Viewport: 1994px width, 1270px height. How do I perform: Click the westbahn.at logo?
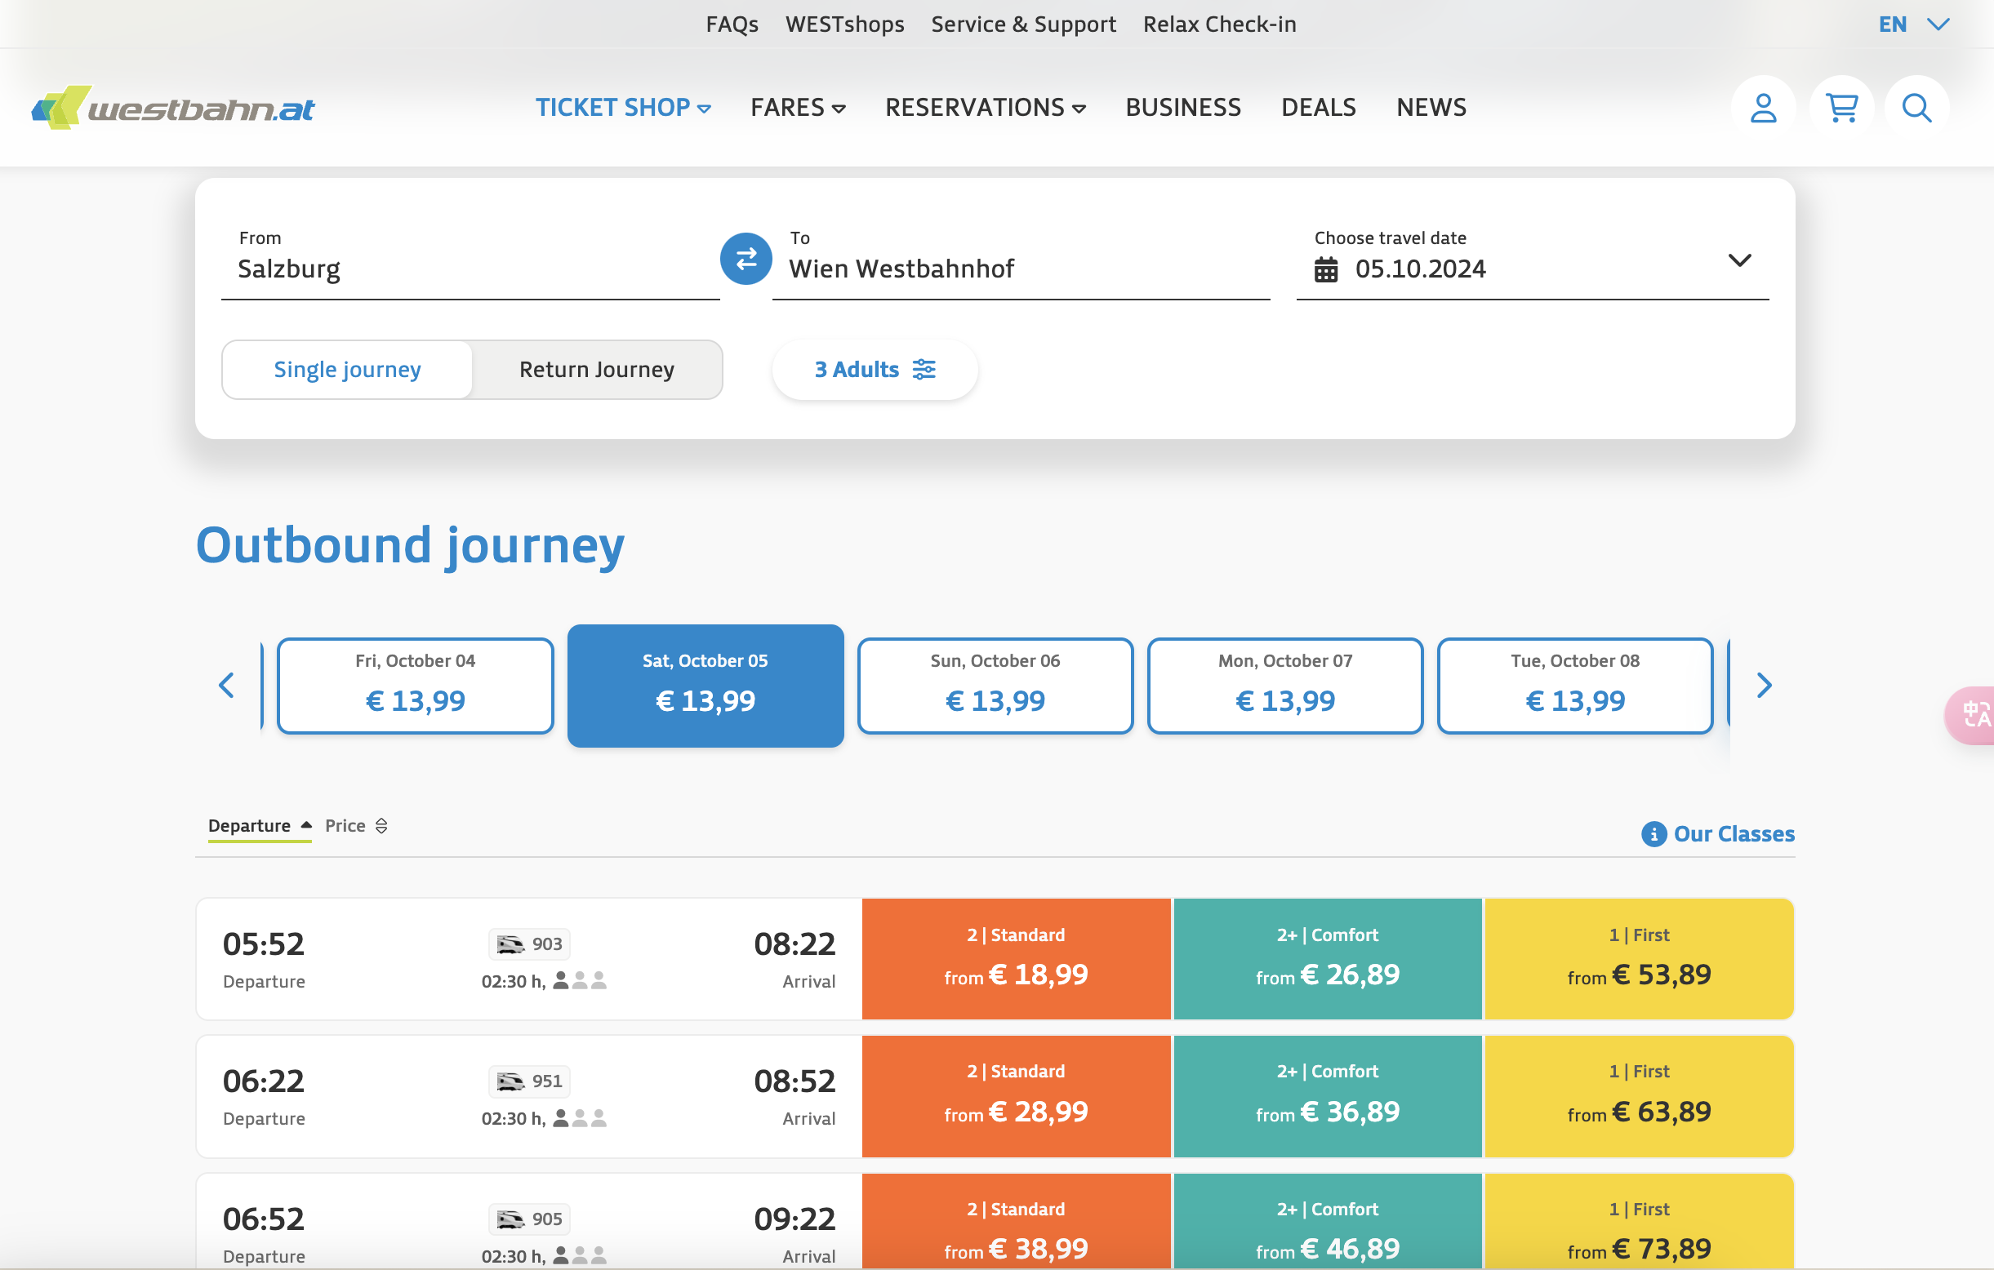click(x=172, y=108)
